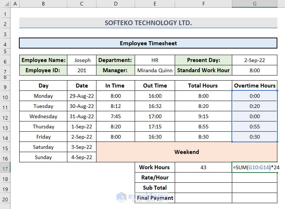
Task: Select Tuesday's Overtime Hours 0:20
Action: point(255,106)
